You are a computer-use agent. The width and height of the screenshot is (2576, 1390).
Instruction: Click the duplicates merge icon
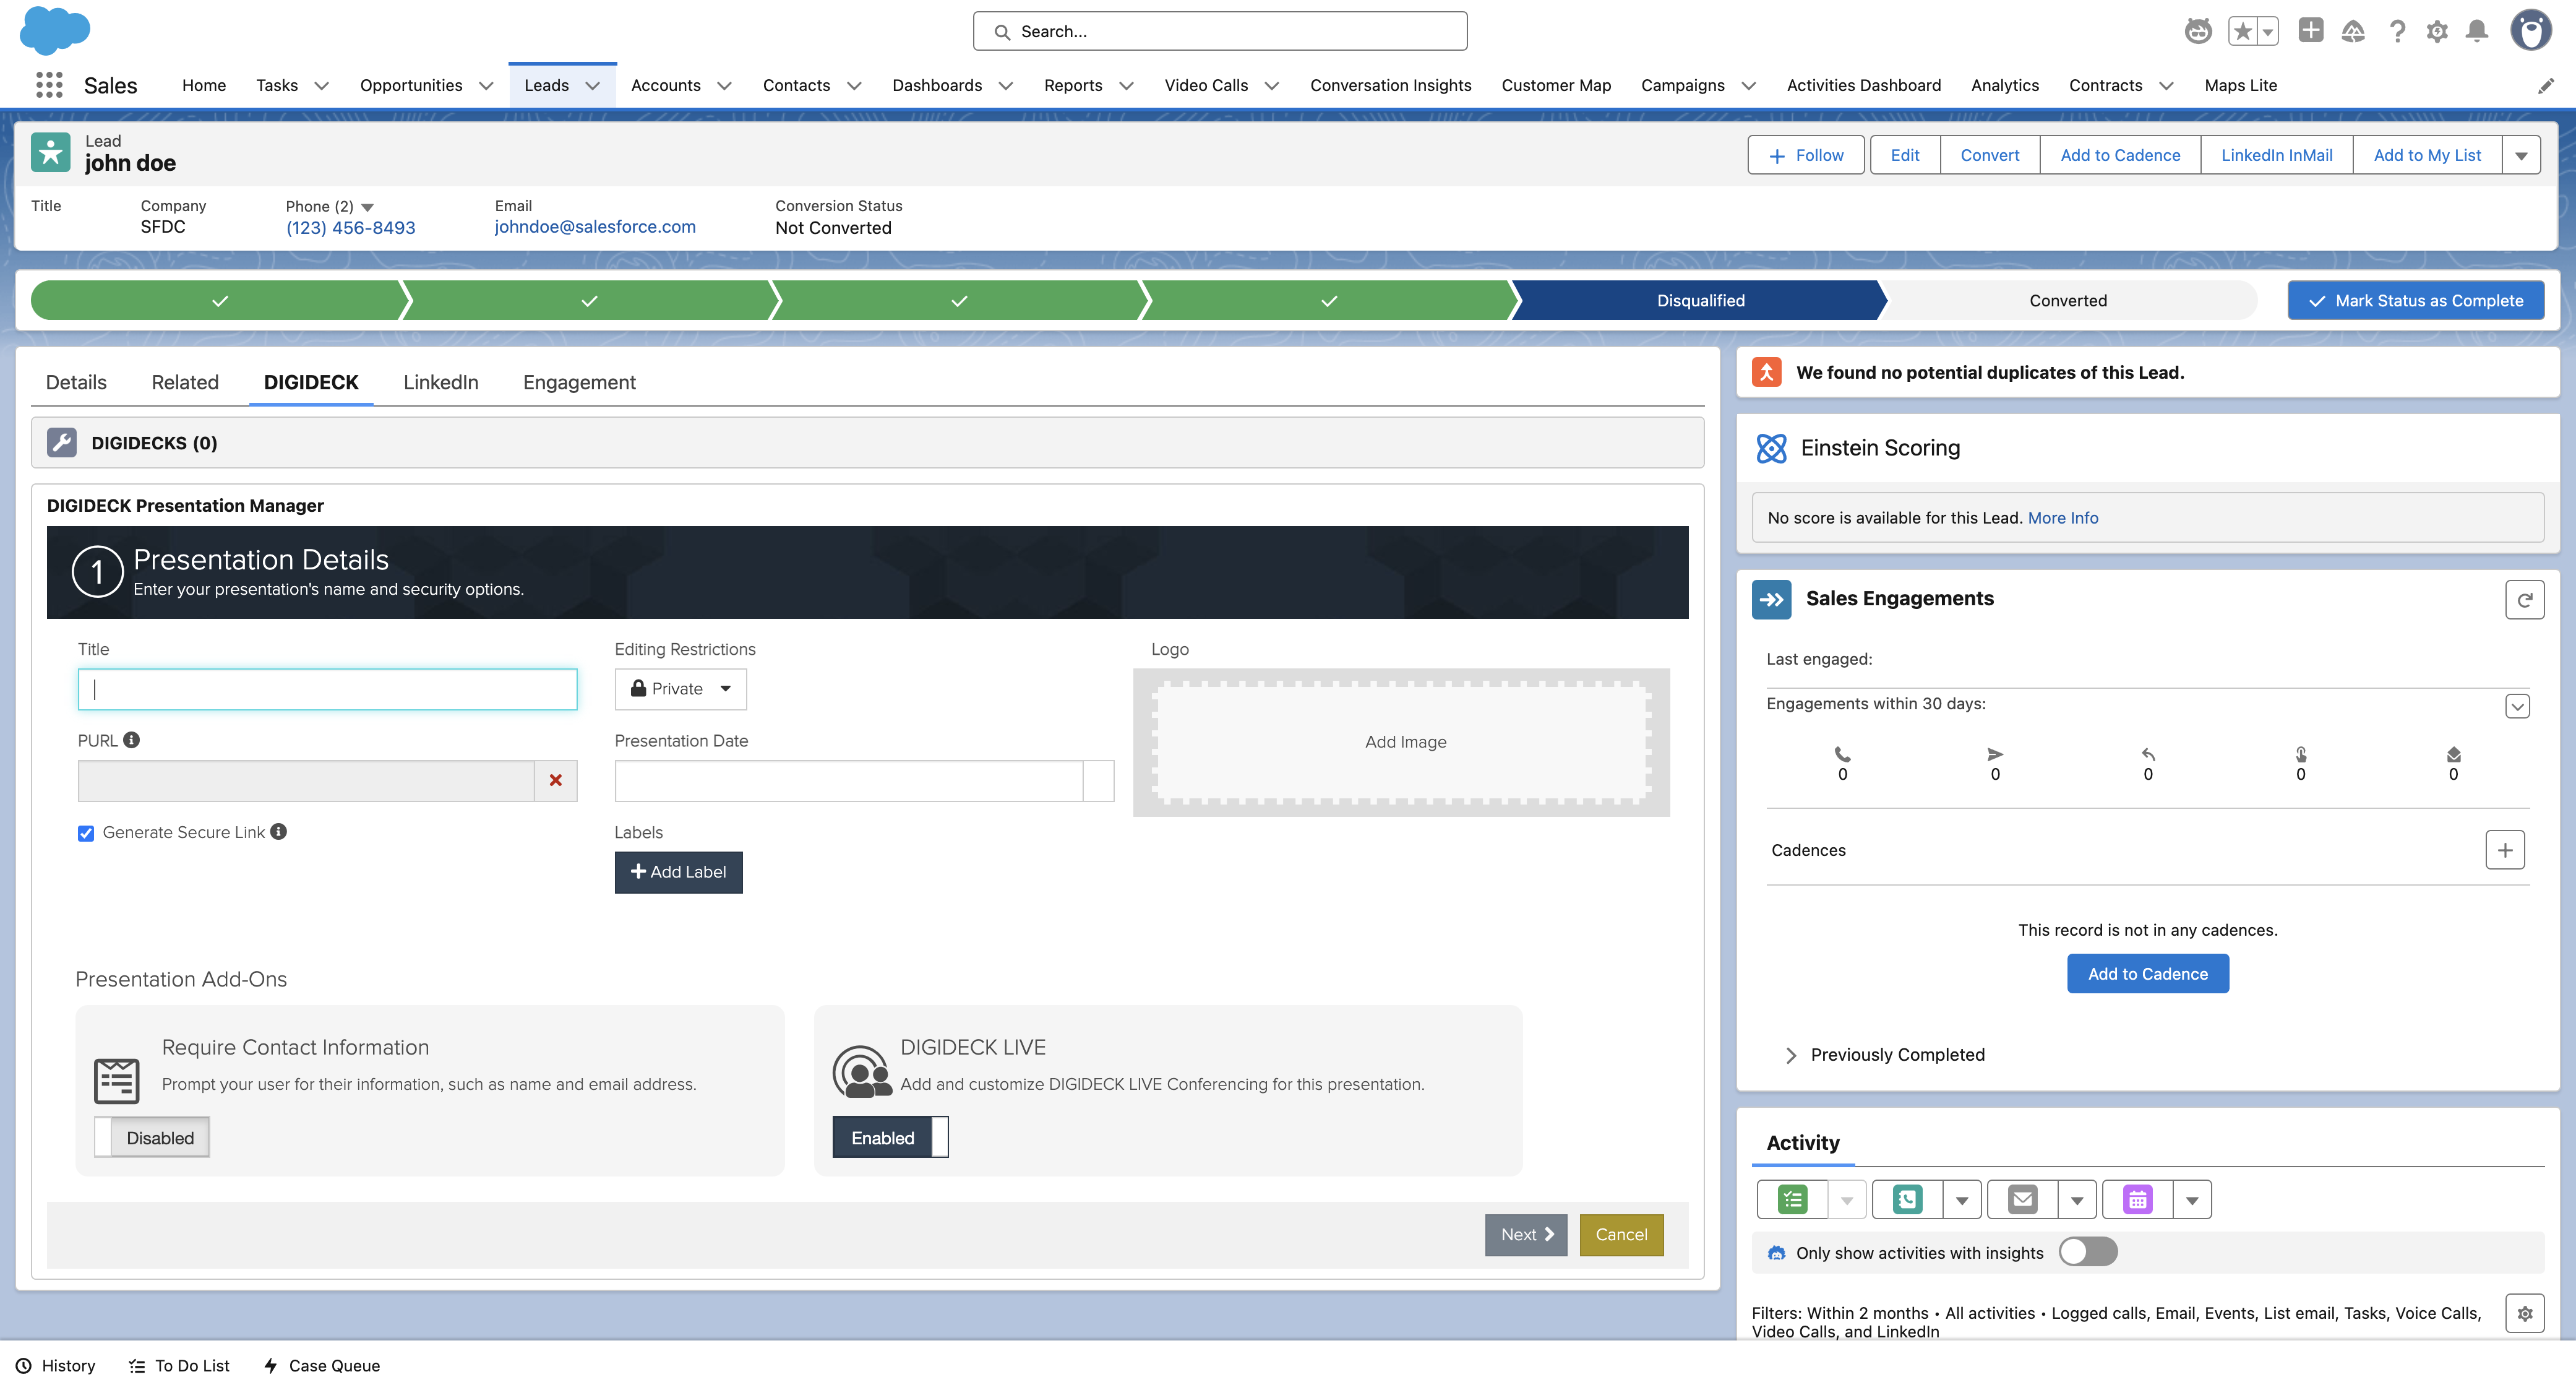coord(1766,373)
